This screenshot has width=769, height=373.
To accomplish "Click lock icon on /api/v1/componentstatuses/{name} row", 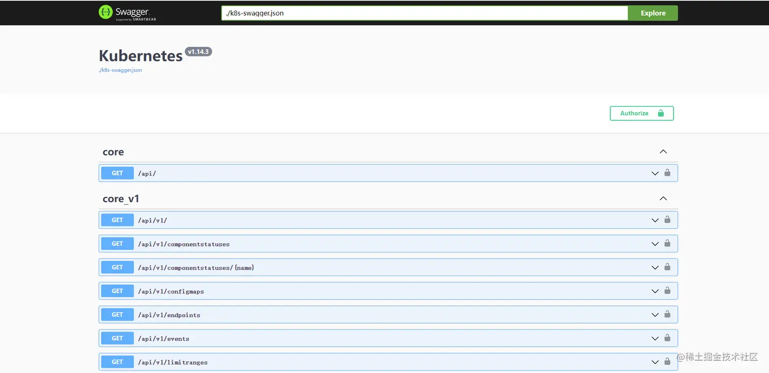I will pyautogui.click(x=667, y=267).
